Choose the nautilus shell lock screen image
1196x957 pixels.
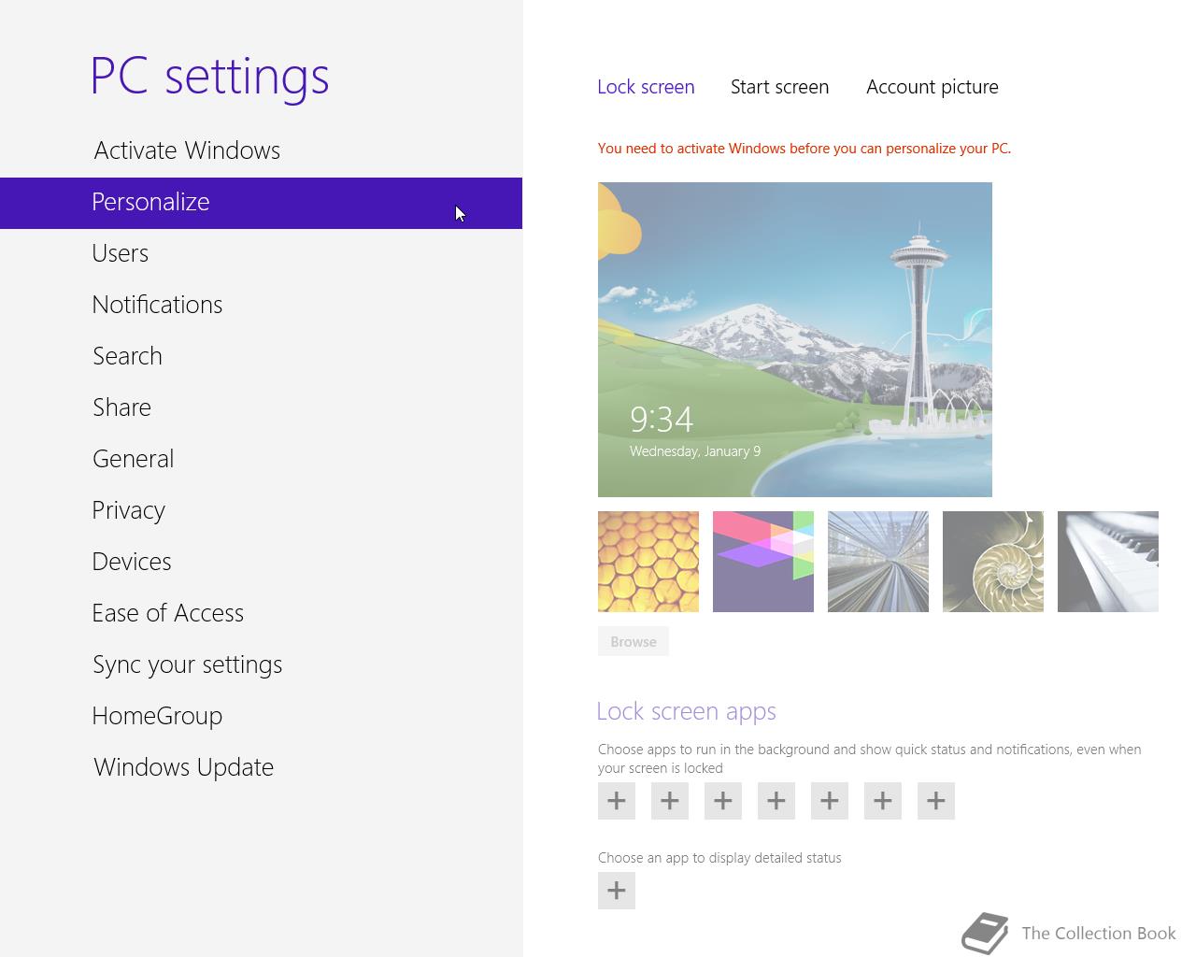click(x=993, y=562)
